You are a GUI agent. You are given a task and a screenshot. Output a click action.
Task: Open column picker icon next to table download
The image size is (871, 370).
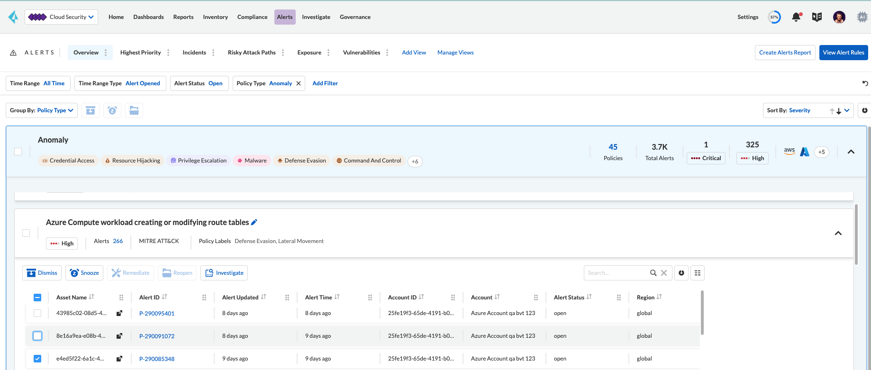coord(698,273)
